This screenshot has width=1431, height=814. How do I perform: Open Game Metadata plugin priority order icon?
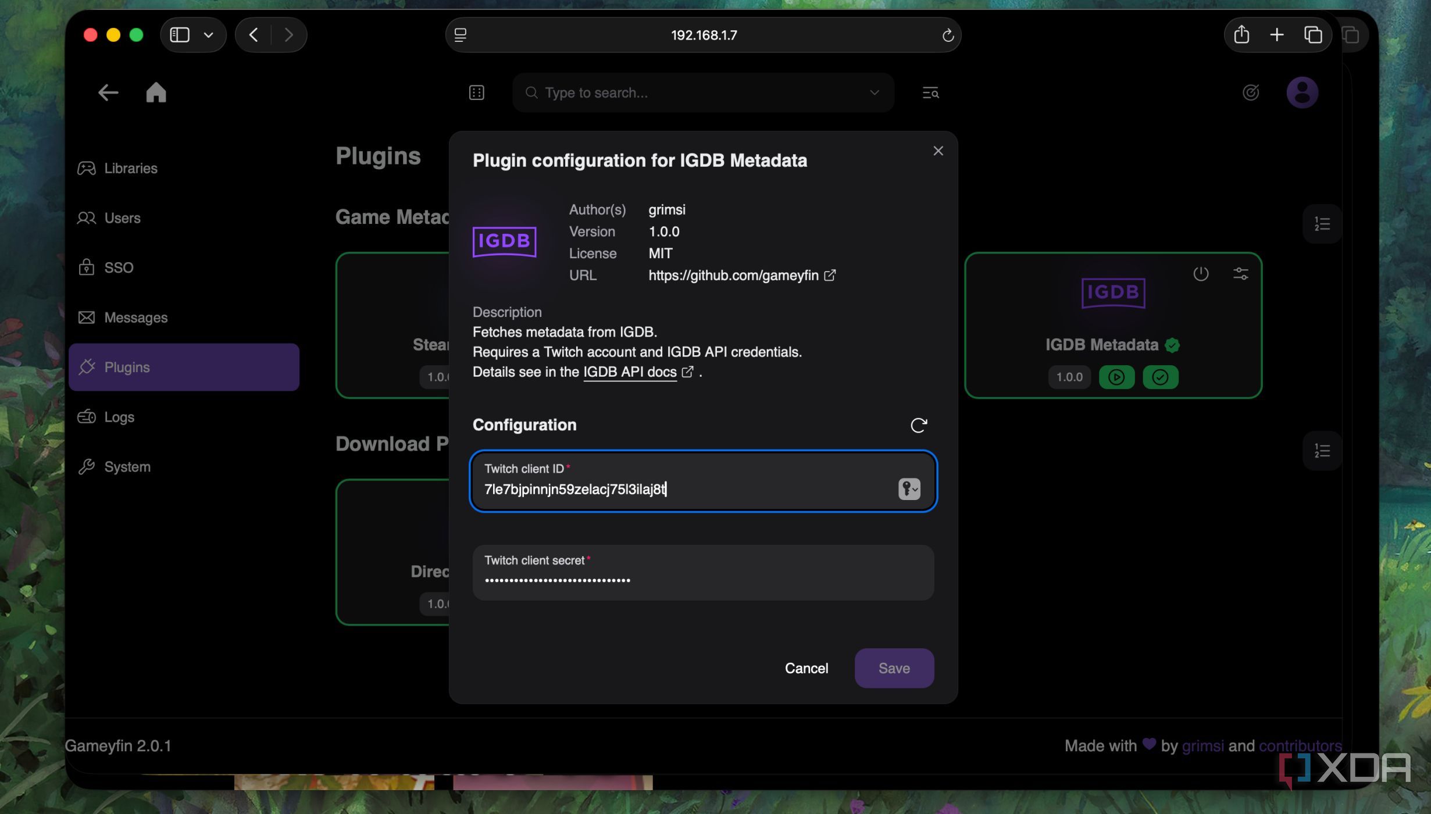tap(1322, 224)
